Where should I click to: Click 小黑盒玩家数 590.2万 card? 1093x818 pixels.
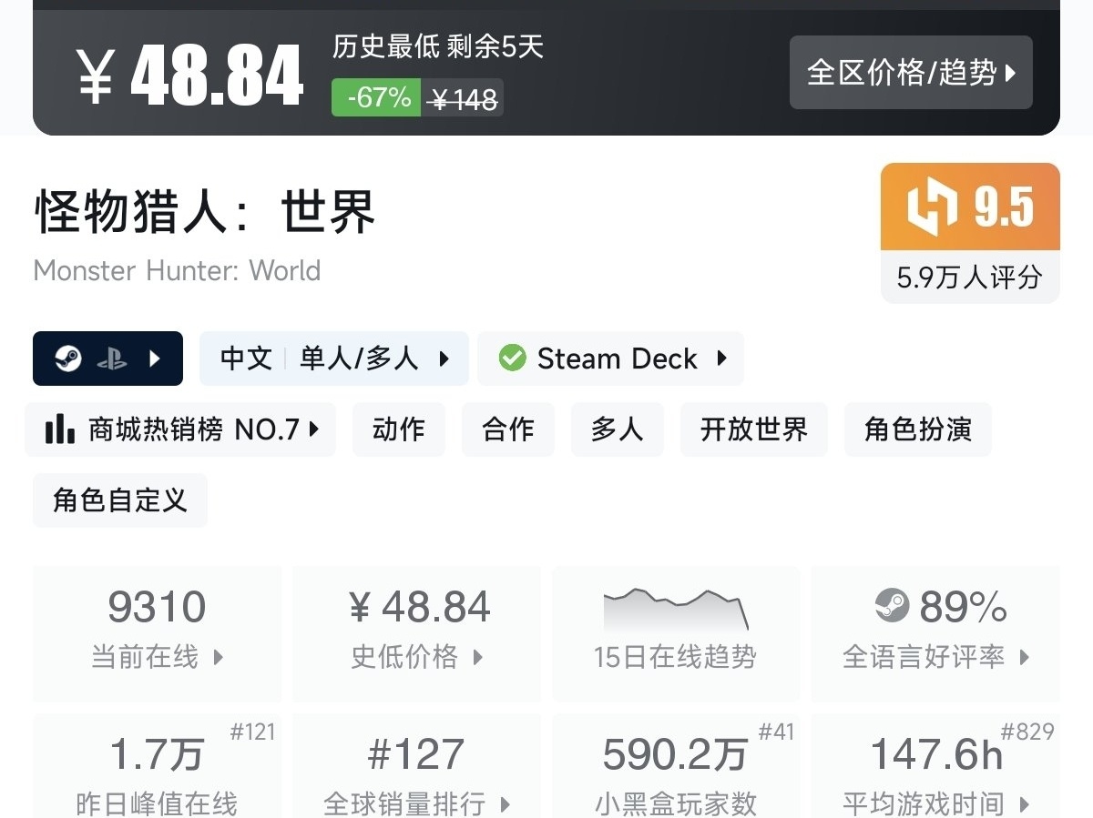676,765
